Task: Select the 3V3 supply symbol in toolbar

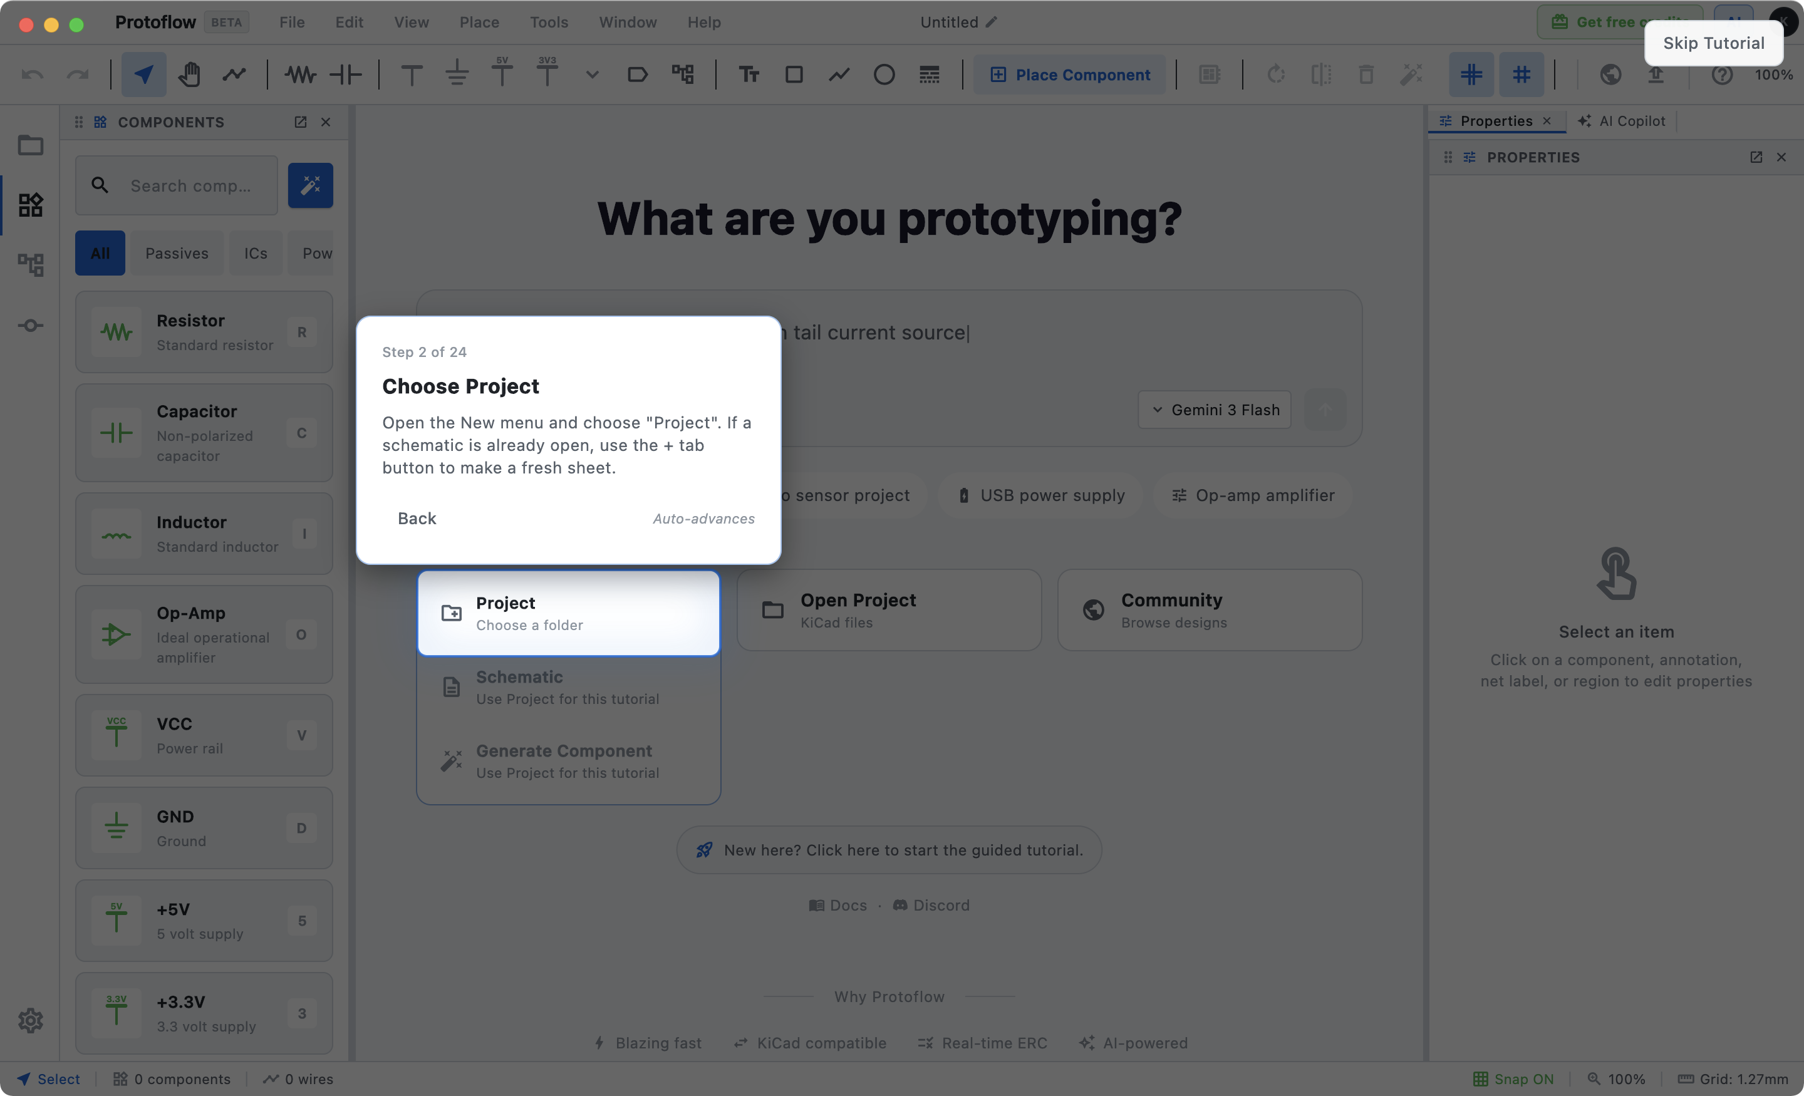Action: coord(547,73)
